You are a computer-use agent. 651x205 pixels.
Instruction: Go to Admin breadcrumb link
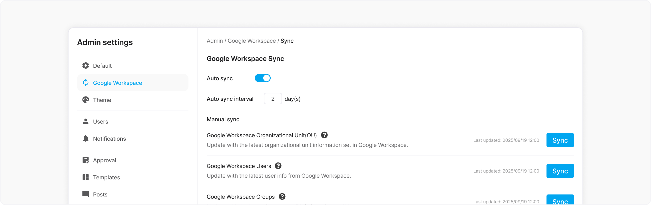point(215,41)
